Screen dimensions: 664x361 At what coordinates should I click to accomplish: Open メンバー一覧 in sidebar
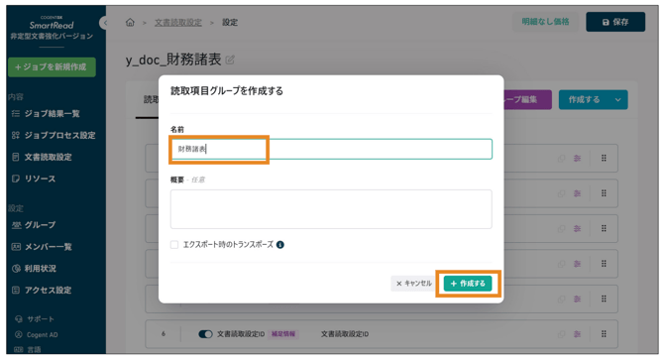tap(42, 247)
